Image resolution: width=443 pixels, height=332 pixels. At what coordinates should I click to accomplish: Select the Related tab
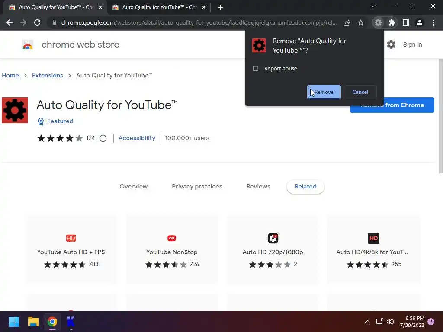click(x=305, y=186)
